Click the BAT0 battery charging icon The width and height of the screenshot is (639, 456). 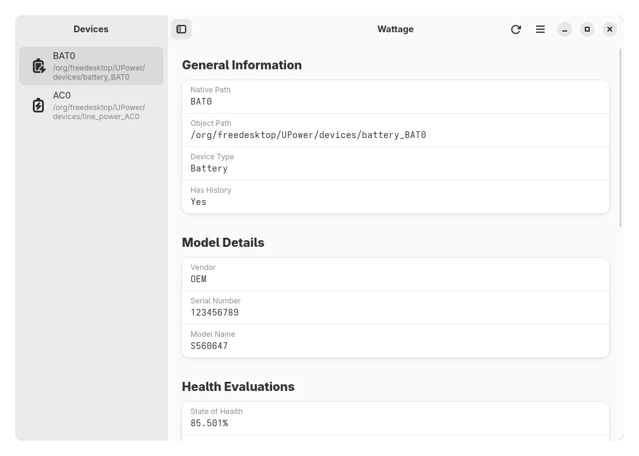[x=39, y=66]
